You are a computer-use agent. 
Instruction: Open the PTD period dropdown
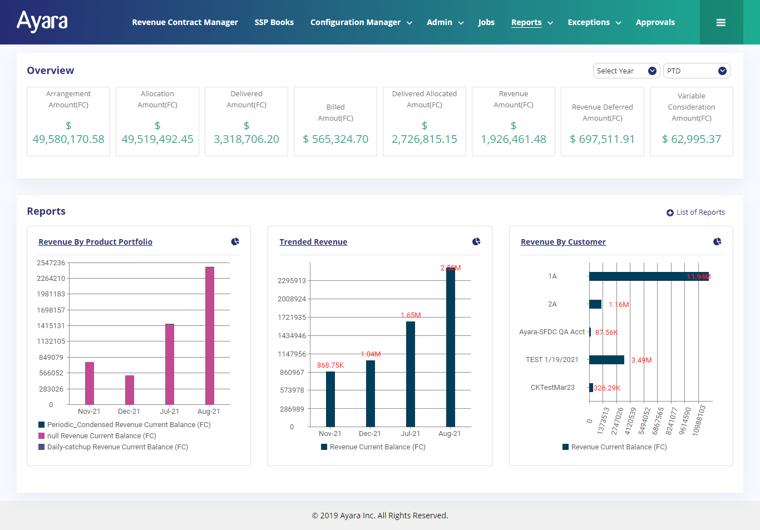[x=696, y=71]
